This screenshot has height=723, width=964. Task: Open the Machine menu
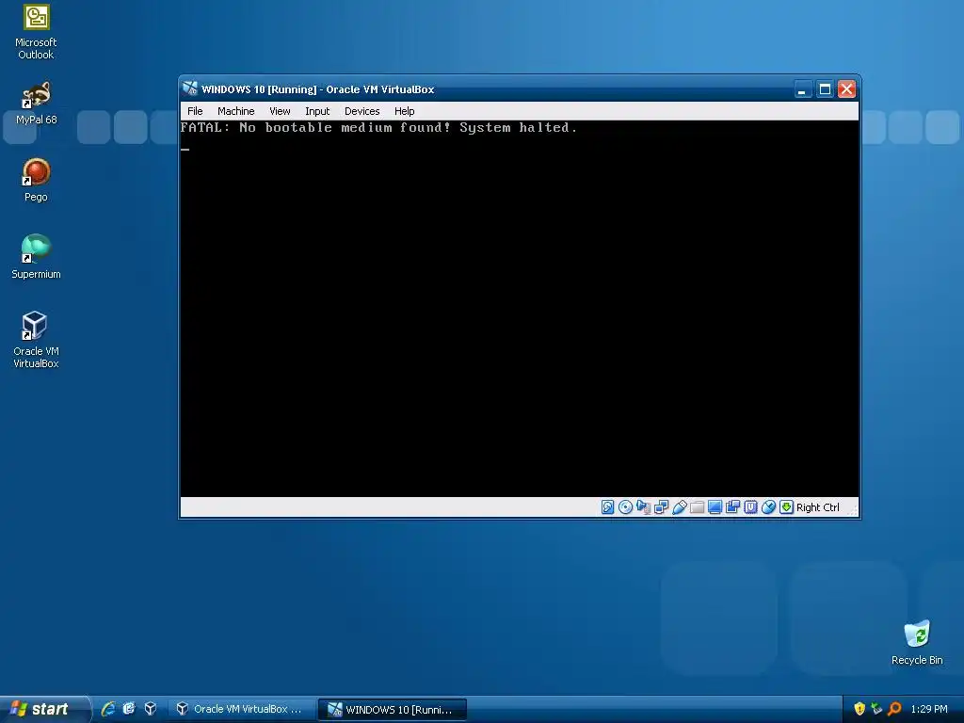point(236,111)
